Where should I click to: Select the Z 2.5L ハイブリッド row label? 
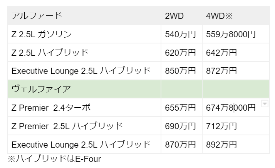[50, 53]
